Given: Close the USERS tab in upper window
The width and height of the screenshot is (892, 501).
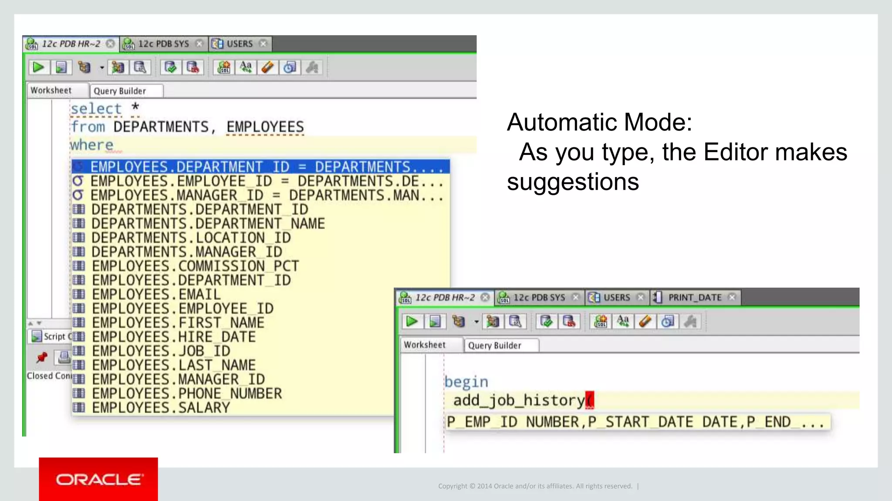Looking at the screenshot, I should tap(263, 43).
